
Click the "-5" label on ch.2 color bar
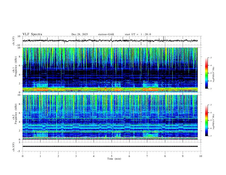(210, 120)
